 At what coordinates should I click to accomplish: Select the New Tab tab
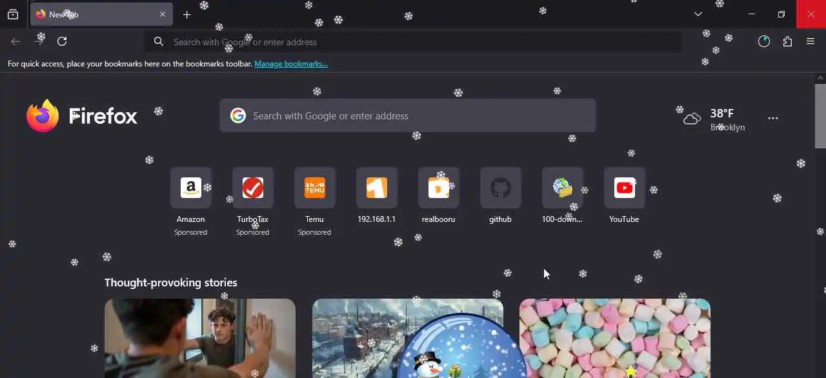101,14
